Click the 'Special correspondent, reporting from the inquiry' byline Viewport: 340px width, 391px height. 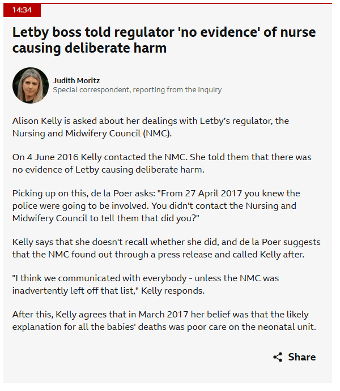(x=137, y=89)
